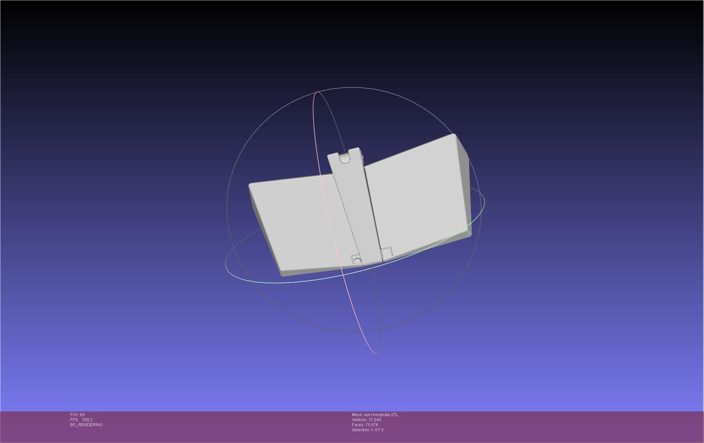Click the Selection: v: 0 f: 0 text
The image size is (704, 443).
point(367,430)
